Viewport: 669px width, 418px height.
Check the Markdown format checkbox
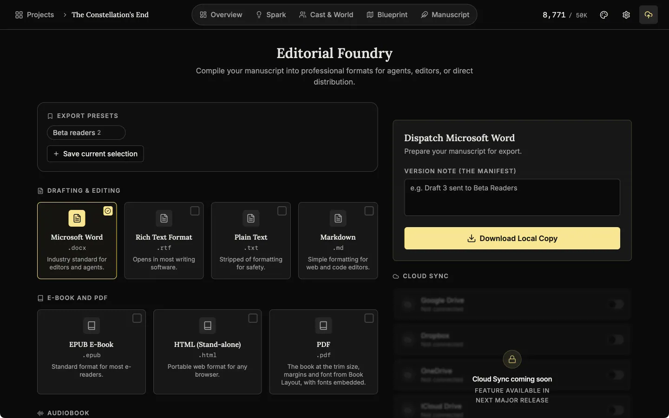click(x=369, y=211)
